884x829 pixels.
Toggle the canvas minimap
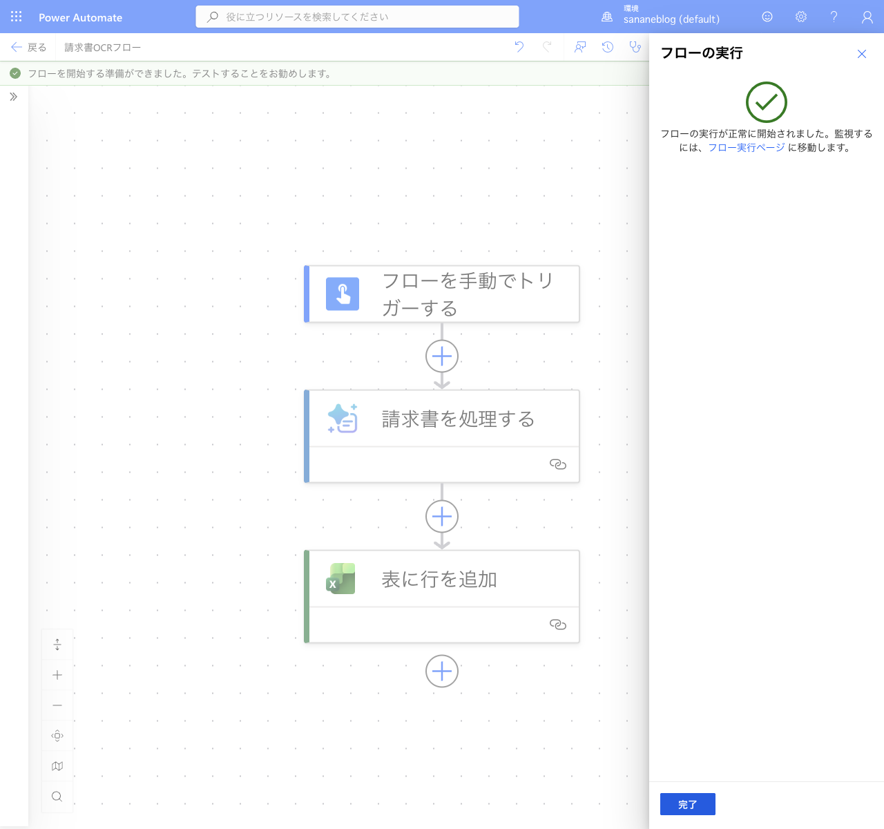tap(57, 766)
